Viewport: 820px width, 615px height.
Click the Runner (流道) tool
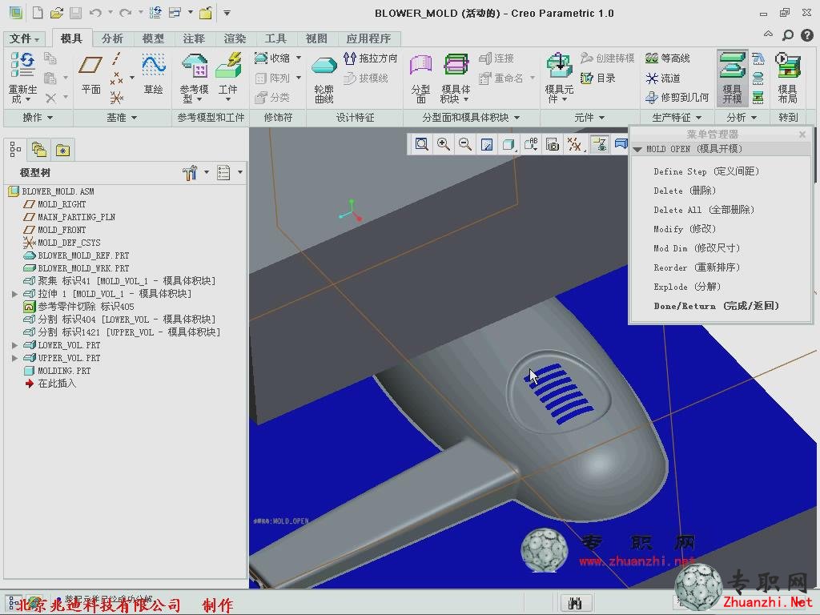[x=662, y=78]
